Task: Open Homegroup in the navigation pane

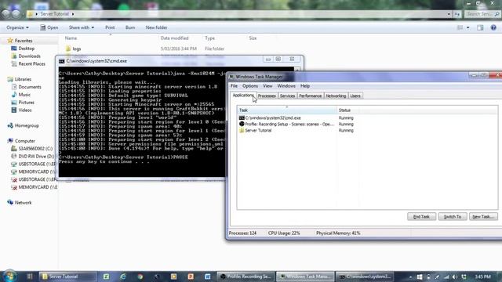Action: coord(27,125)
